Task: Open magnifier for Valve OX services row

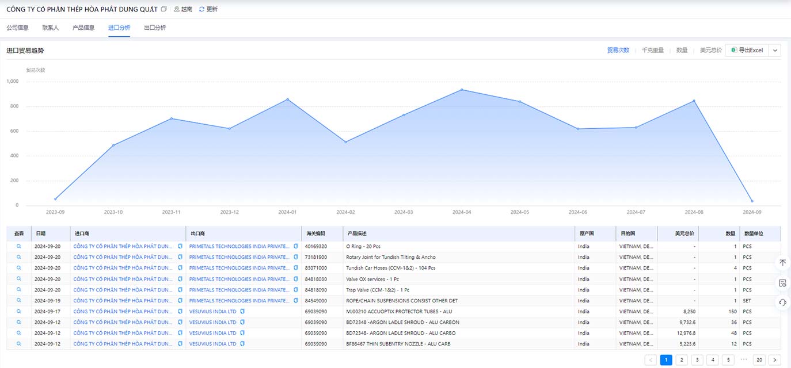Action: click(x=18, y=279)
